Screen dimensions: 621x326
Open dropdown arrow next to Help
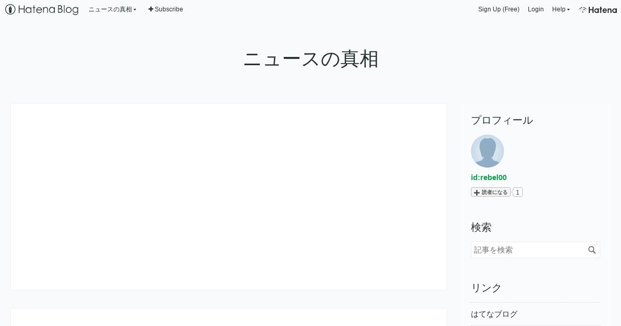pyautogui.click(x=568, y=10)
